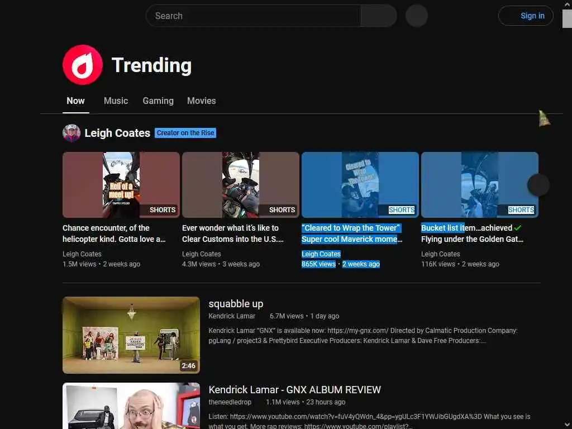Click the '865K views' text
Image resolution: width=572 pixels, height=429 pixels.
pos(318,264)
